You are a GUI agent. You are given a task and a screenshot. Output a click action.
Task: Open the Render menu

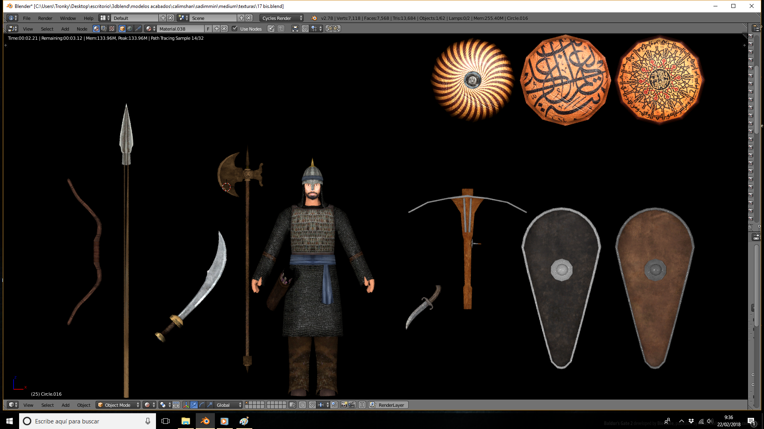point(45,18)
